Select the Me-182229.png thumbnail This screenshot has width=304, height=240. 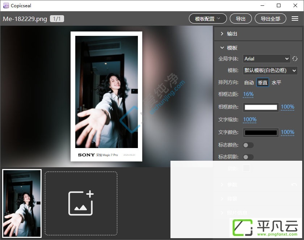22,203
